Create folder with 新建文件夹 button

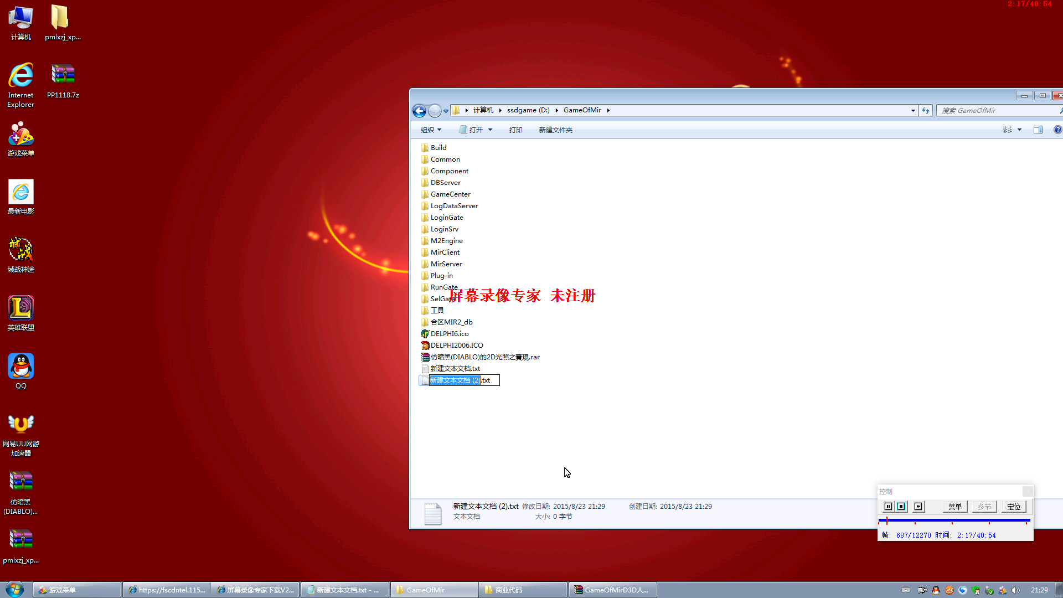555,130
